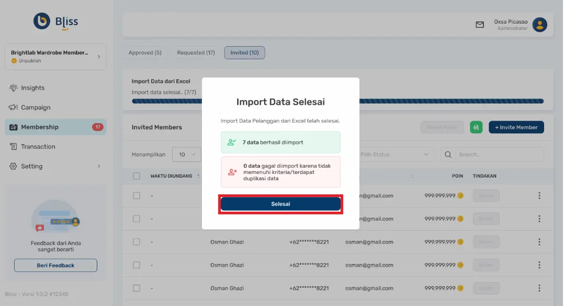Open the mail envelope icon in header
The height and width of the screenshot is (306, 564).
pos(480,24)
